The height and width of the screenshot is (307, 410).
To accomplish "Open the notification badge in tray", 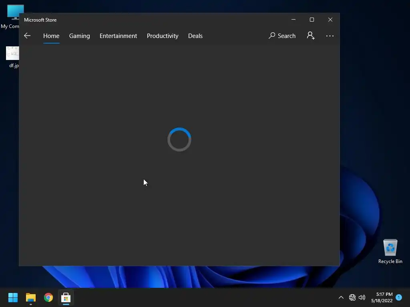I will [x=399, y=297].
